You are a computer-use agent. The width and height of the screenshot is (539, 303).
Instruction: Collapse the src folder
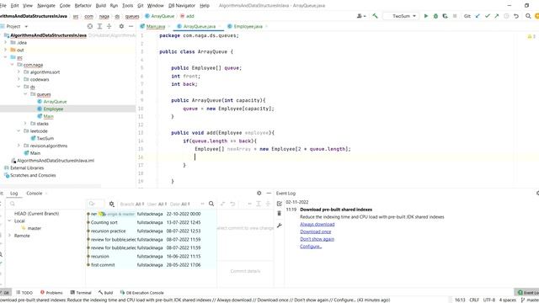click(6, 57)
